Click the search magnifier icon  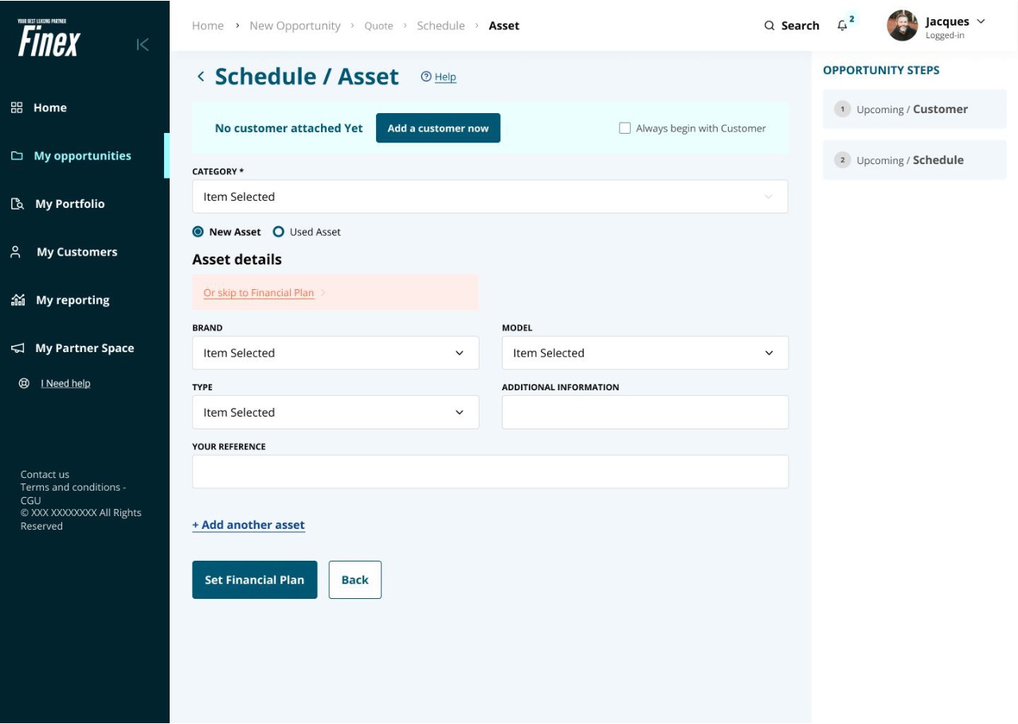(769, 25)
